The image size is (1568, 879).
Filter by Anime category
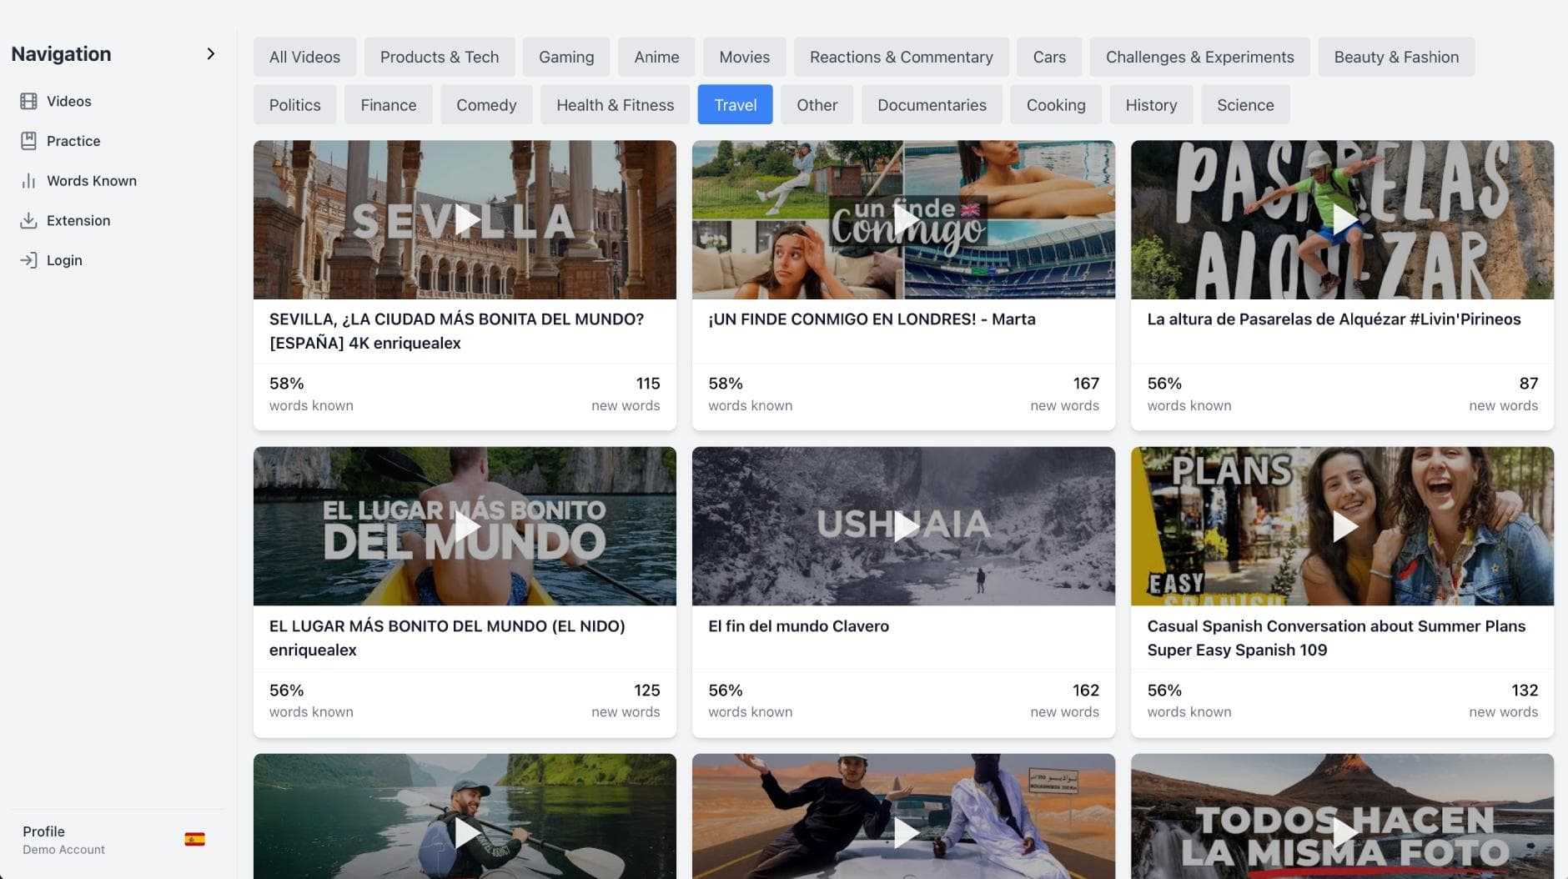656,57
